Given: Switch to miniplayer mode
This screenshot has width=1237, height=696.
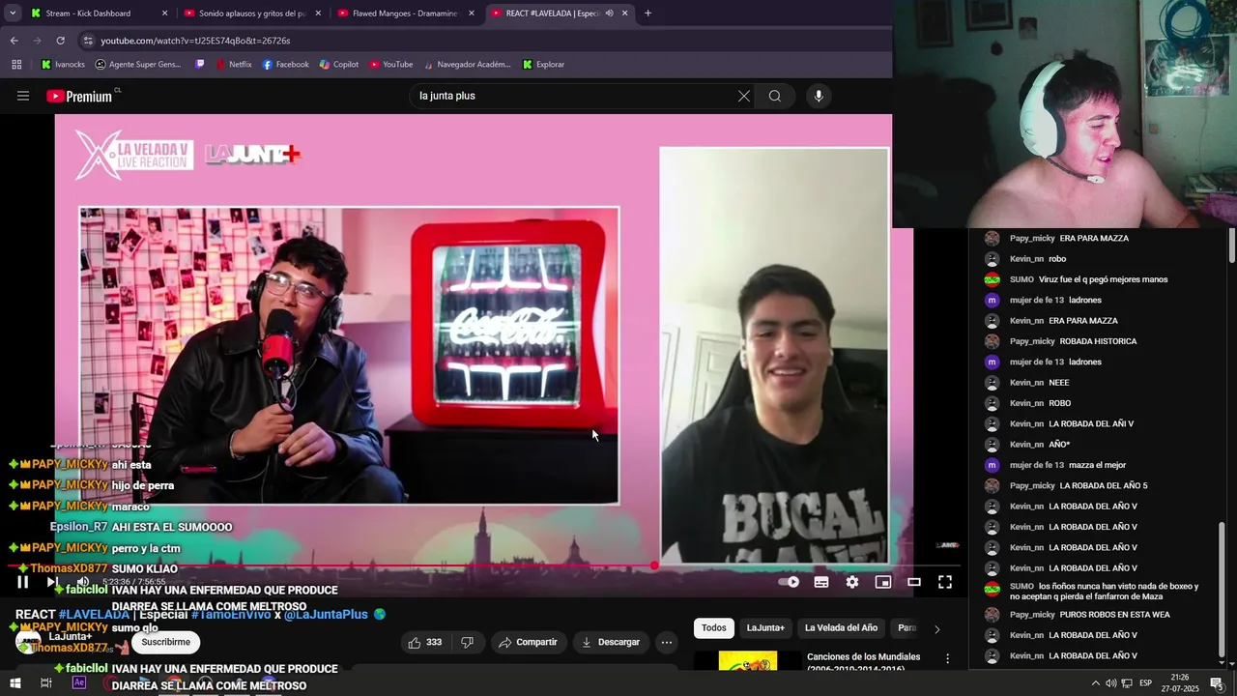Looking at the screenshot, I should (x=883, y=582).
